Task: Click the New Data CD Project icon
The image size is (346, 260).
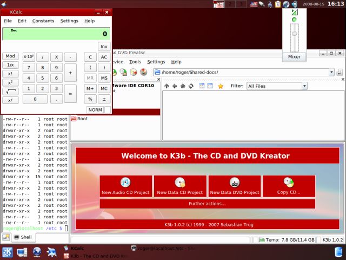Action: point(180,186)
